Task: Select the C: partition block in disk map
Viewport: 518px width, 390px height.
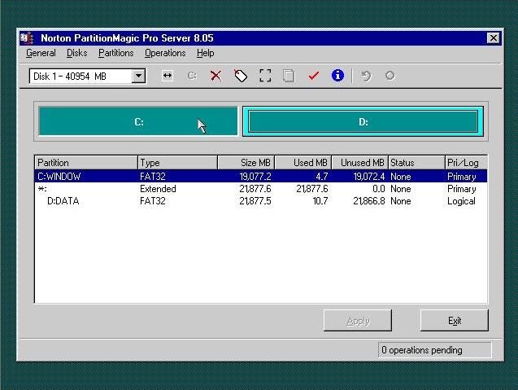Action: pos(138,121)
